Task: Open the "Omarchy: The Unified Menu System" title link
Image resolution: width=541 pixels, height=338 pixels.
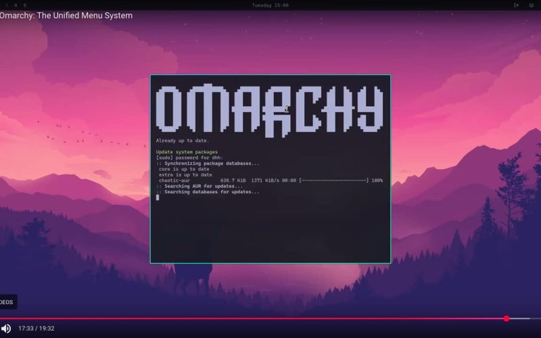Action: tap(66, 16)
